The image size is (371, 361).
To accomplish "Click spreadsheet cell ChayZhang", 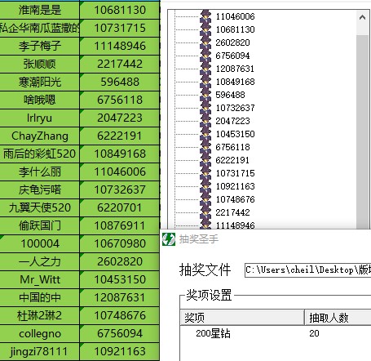I will pyautogui.click(x=40, y=136).
